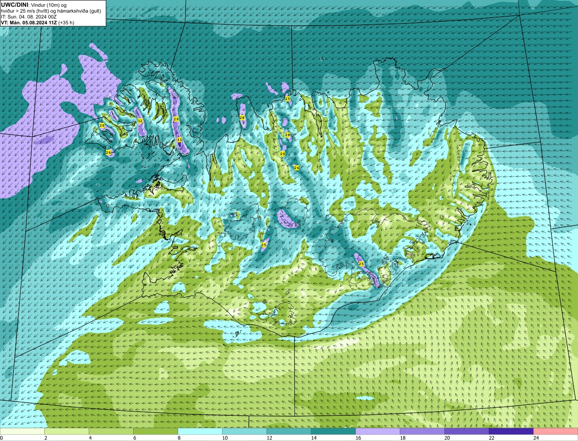Click the light green 2–4 m/s legend swatch

tap(67, 432)
